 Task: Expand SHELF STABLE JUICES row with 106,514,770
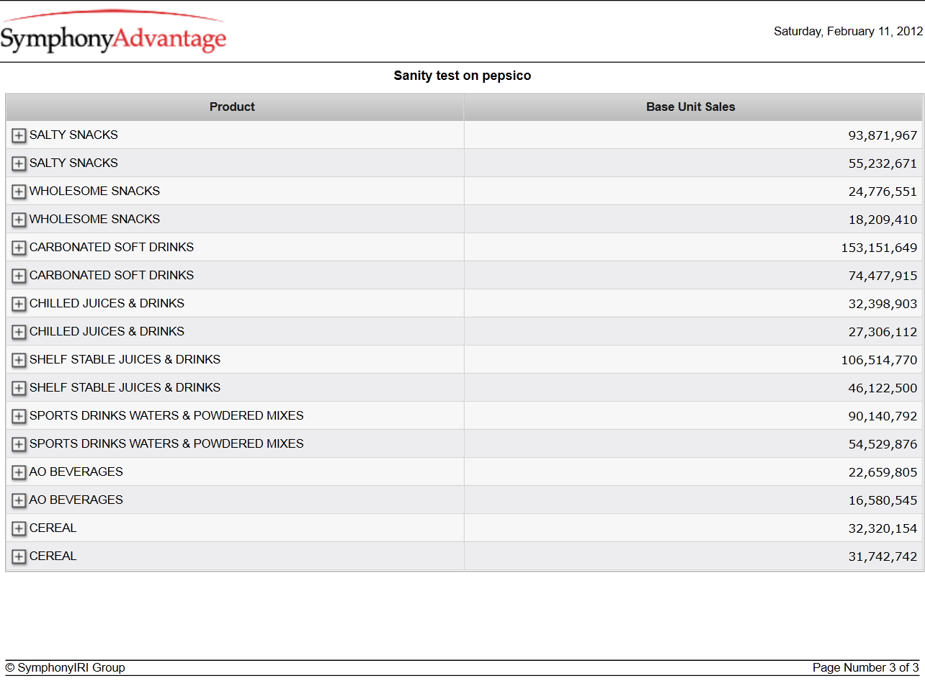(x=19, y=360)
